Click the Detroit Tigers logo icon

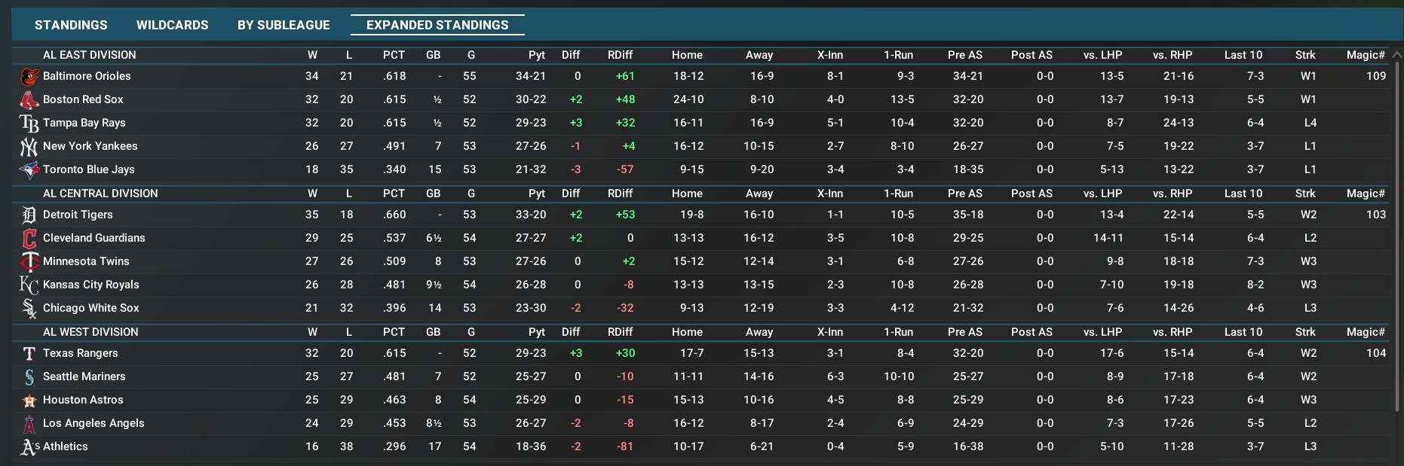[x=29, y=215]
